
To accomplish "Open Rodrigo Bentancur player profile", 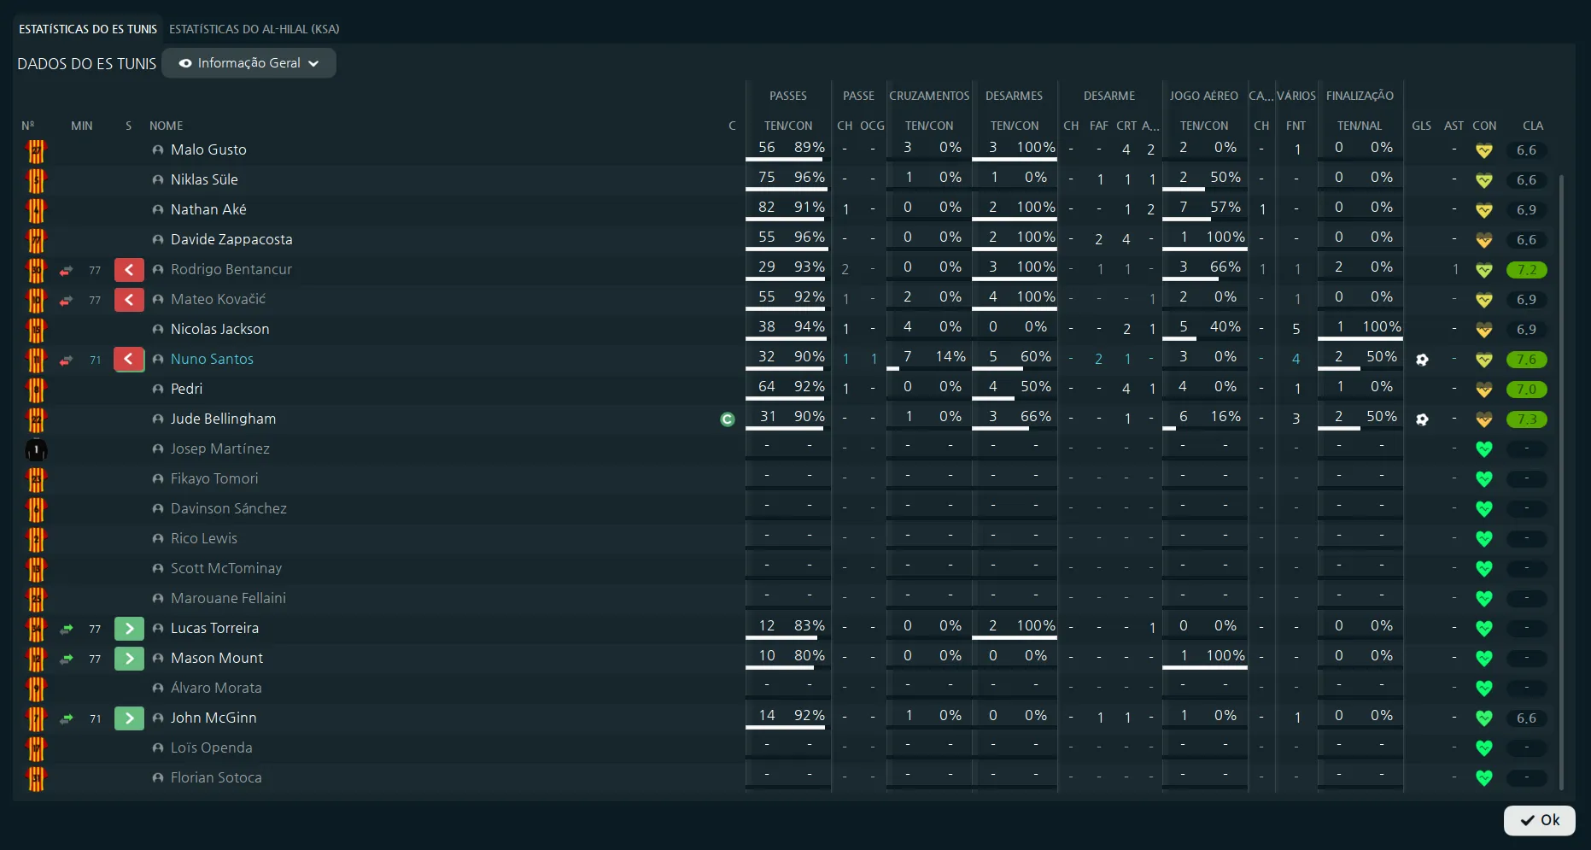I will (x=231, y=269).
